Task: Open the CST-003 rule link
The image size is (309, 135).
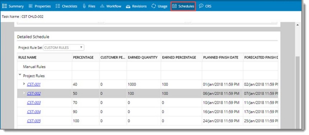Action: [34, 103]
